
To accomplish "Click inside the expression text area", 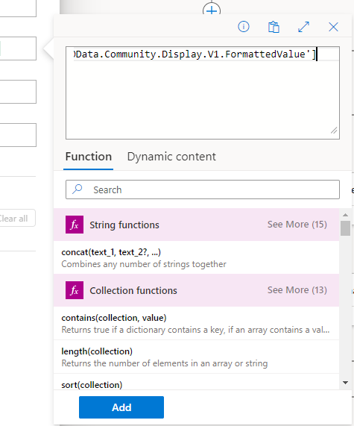I will [x=203, y=93].
